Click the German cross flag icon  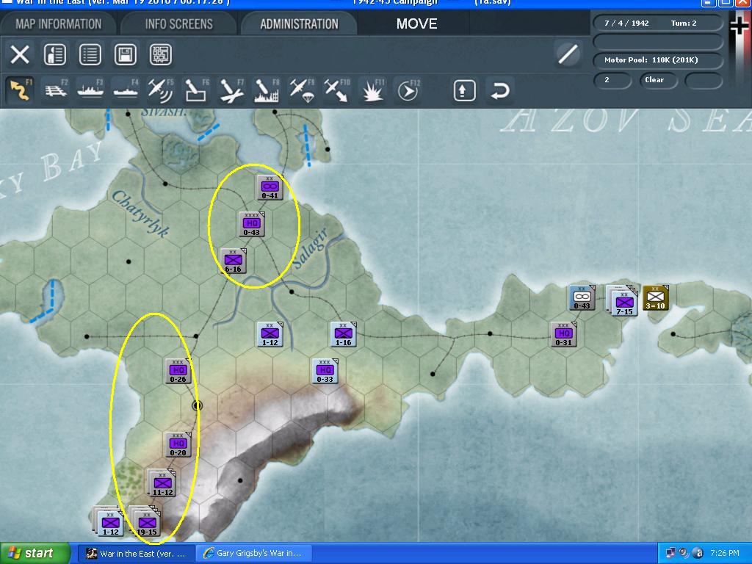(739, 25)
